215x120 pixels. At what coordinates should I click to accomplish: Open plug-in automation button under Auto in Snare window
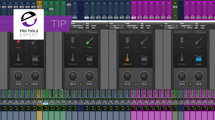pos(197,26)
